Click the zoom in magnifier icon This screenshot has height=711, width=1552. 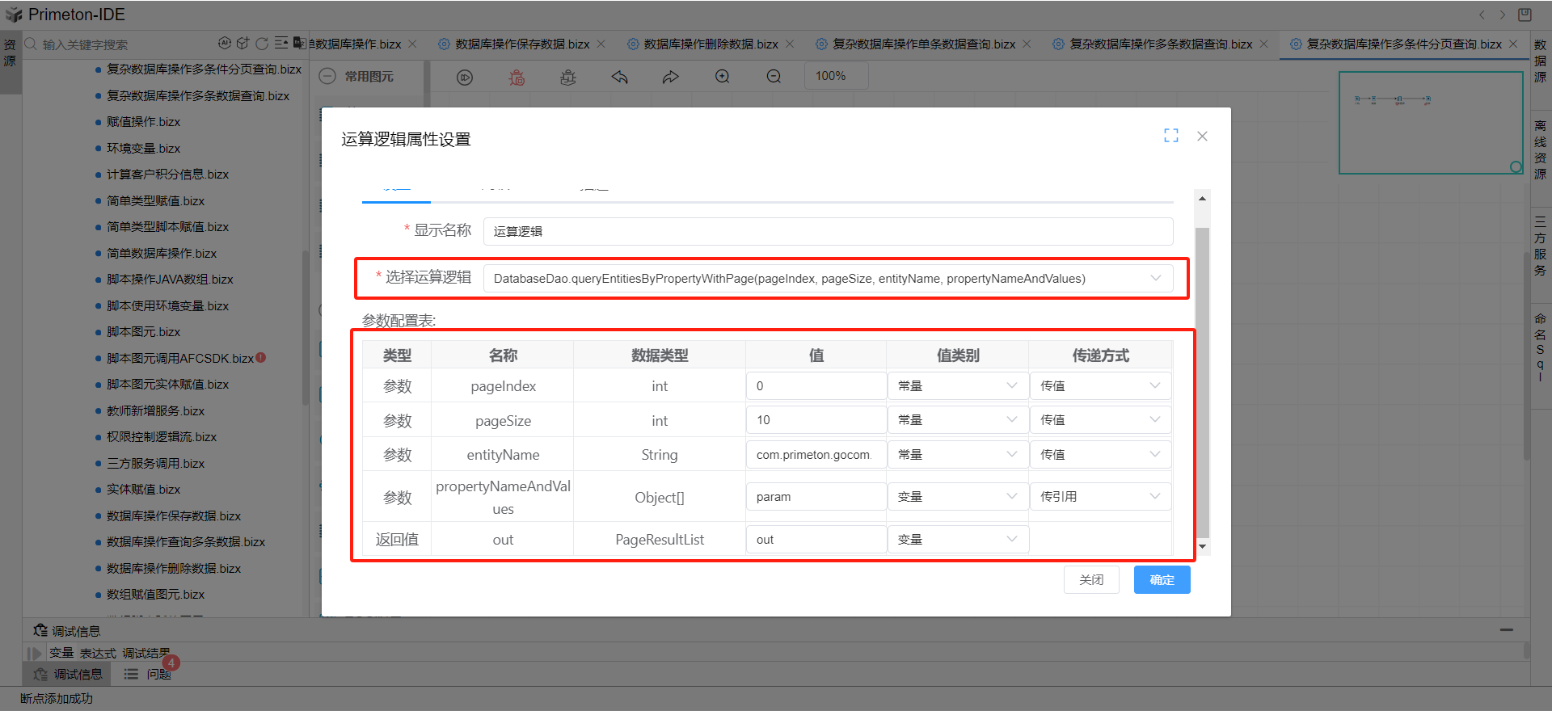pyautogui.click(x=723, y=76)
